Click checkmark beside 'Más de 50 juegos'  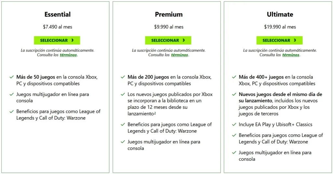12,77
